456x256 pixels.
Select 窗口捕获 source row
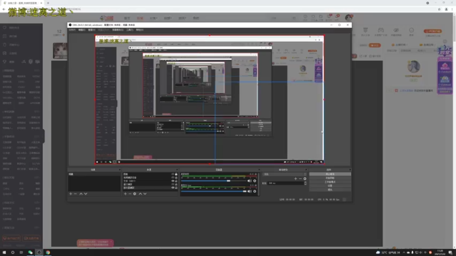(x=150, y=184)
